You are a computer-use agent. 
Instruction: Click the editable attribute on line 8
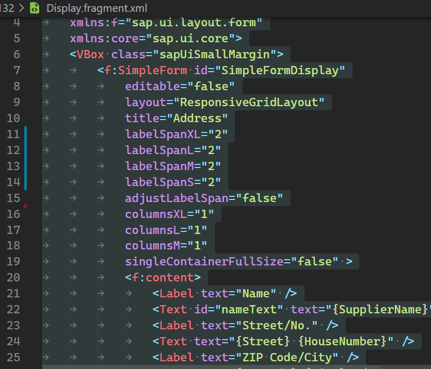[x=153, y=87]
